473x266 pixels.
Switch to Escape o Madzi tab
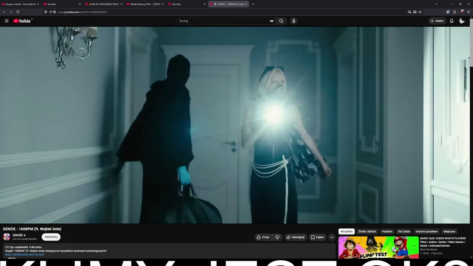[x=21, y=4]
